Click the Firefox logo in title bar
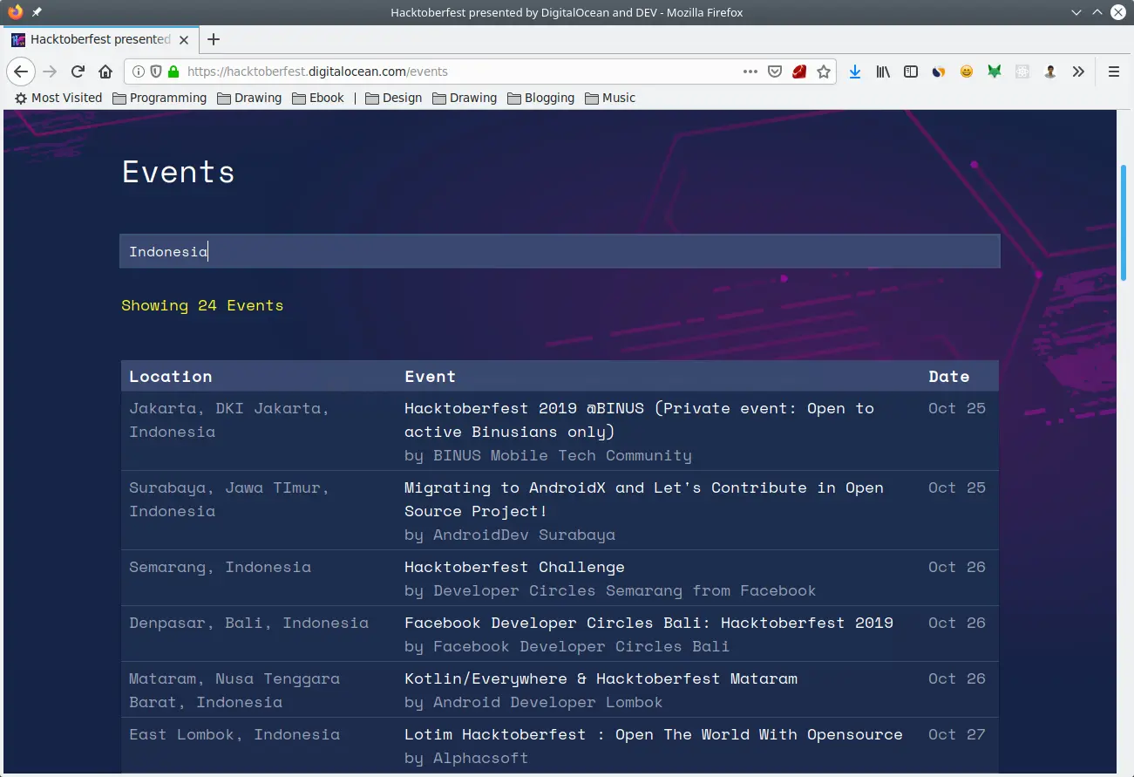The image size is (1134, 777). coord(15,12)
